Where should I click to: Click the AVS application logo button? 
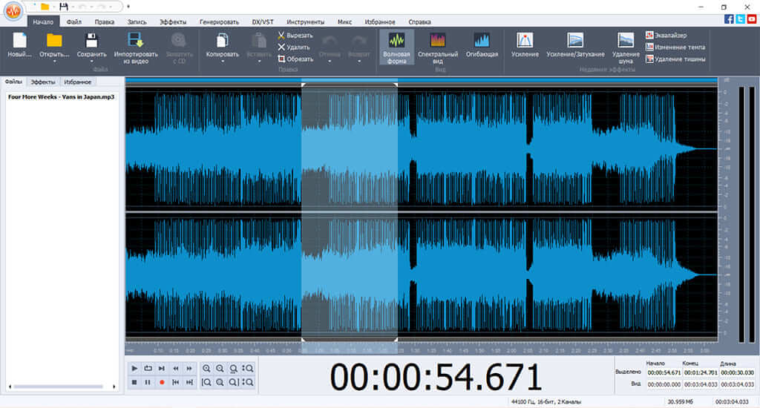click(x=13, y=12)
